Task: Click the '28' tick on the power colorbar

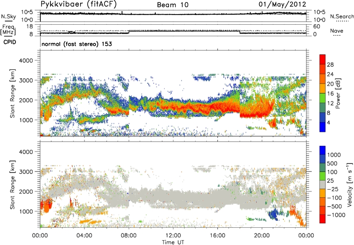Action: [330, 65]
